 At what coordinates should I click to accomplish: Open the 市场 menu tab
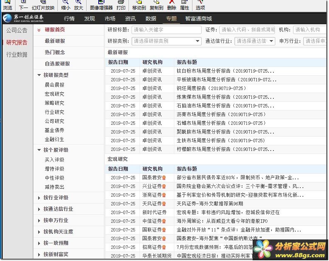pyautogui.click(x=110, y=19)
